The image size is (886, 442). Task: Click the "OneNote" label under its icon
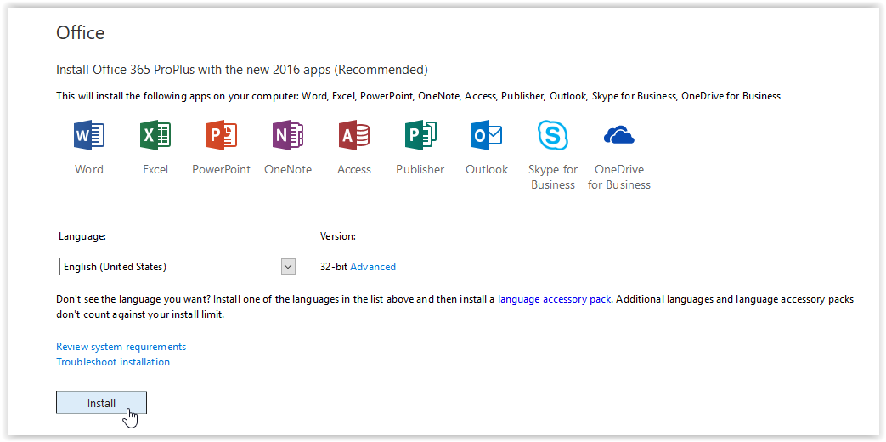(x=288, y=169)
